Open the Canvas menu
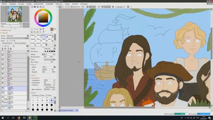213x120 pixels. [x=21, y=4]
